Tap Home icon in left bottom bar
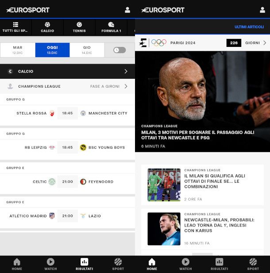The image size is (270, 273). (x=17, y=262)
